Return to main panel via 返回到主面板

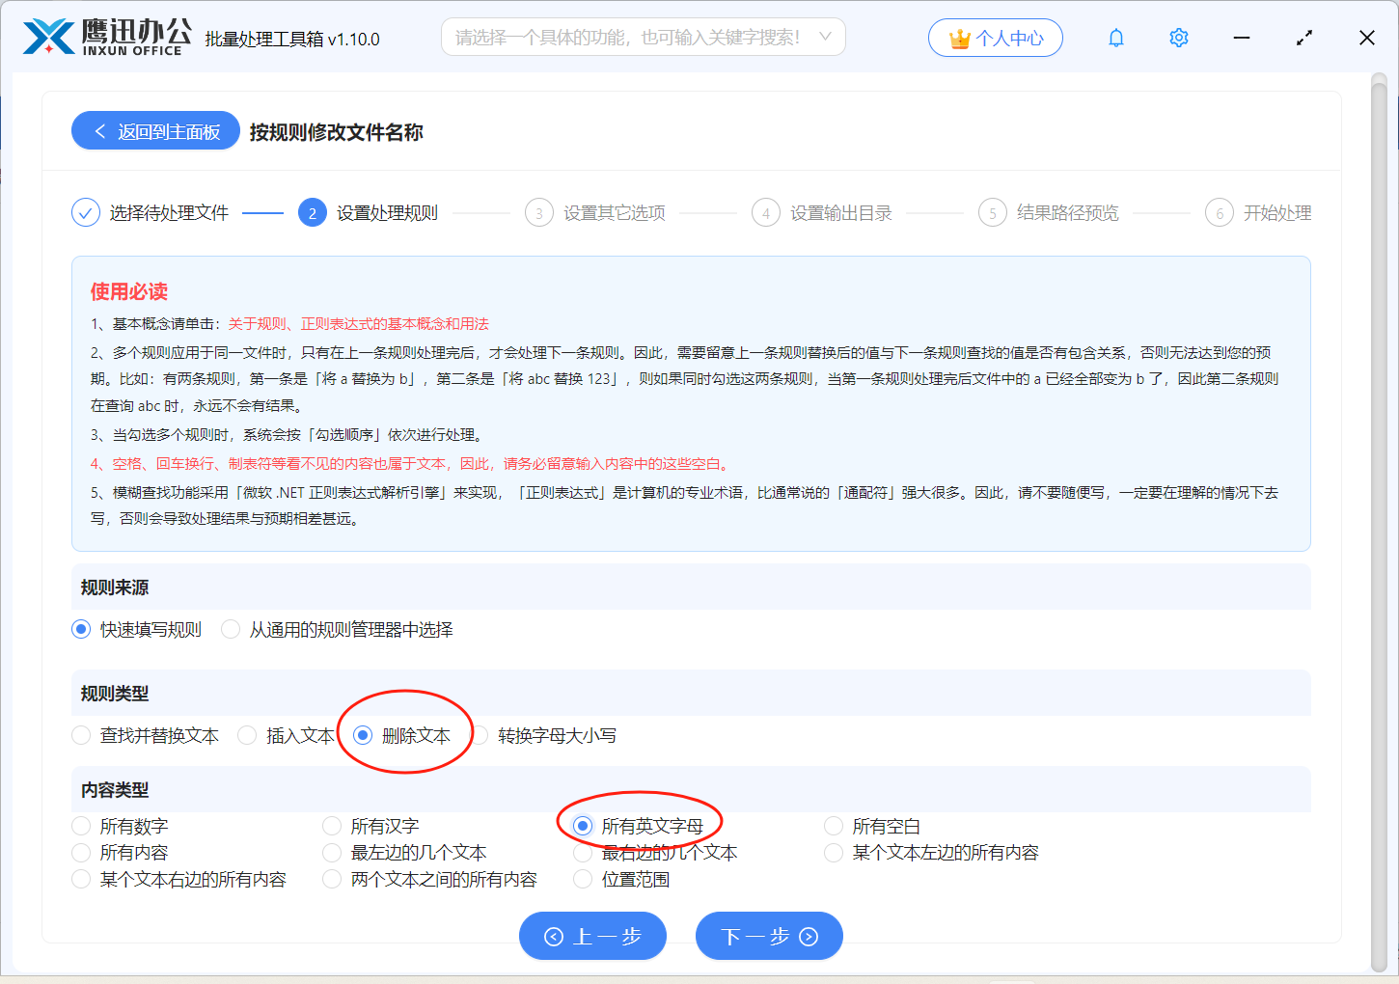pyautogui.click(x=155, y=131)
